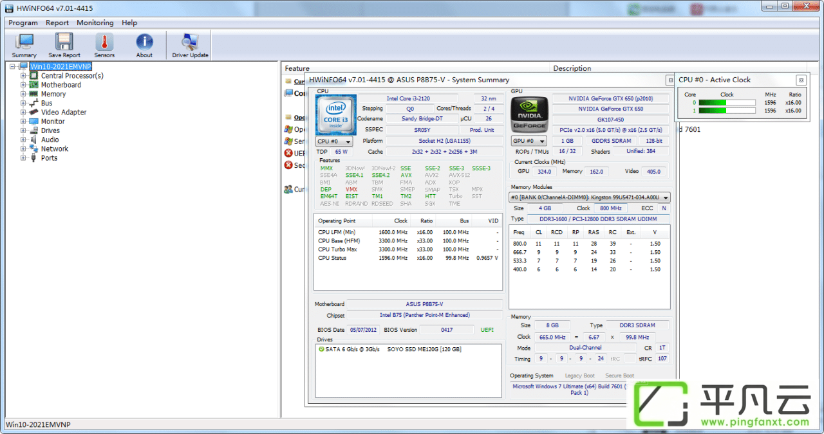
Task: Expand the Bus tree node
Action: point(23,103)
